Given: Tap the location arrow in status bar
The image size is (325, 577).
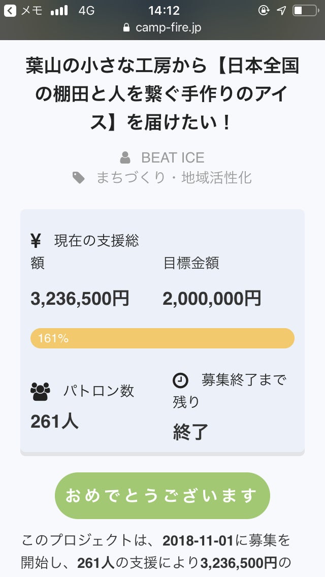Looking at the screenshot, I should (x=281, y=10).
